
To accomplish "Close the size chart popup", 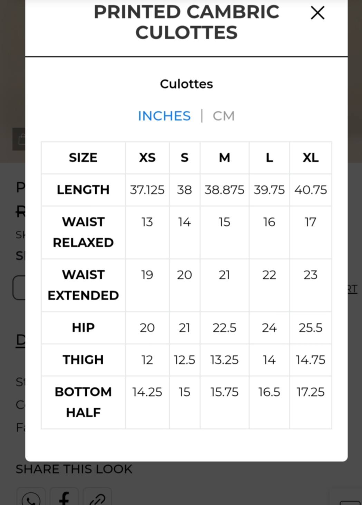I will point(317,13).
